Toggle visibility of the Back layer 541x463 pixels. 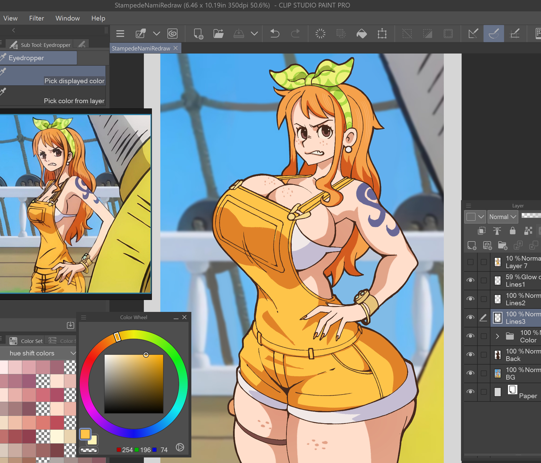pyautogui.click(x=470, y=355)
